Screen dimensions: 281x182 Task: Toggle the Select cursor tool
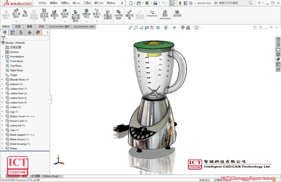[172, 3]
